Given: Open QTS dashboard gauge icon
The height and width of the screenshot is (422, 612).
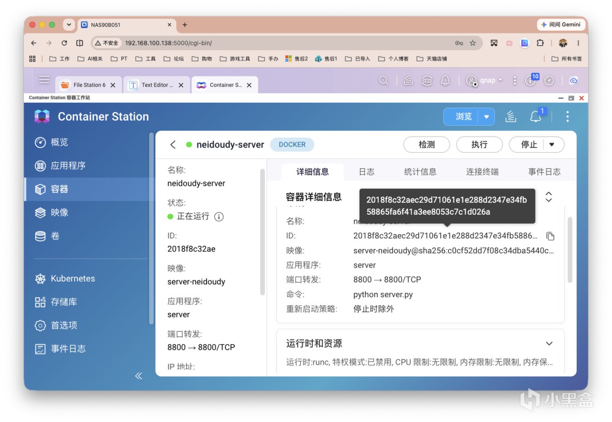Looking at the screenshot, I should 549,81.
